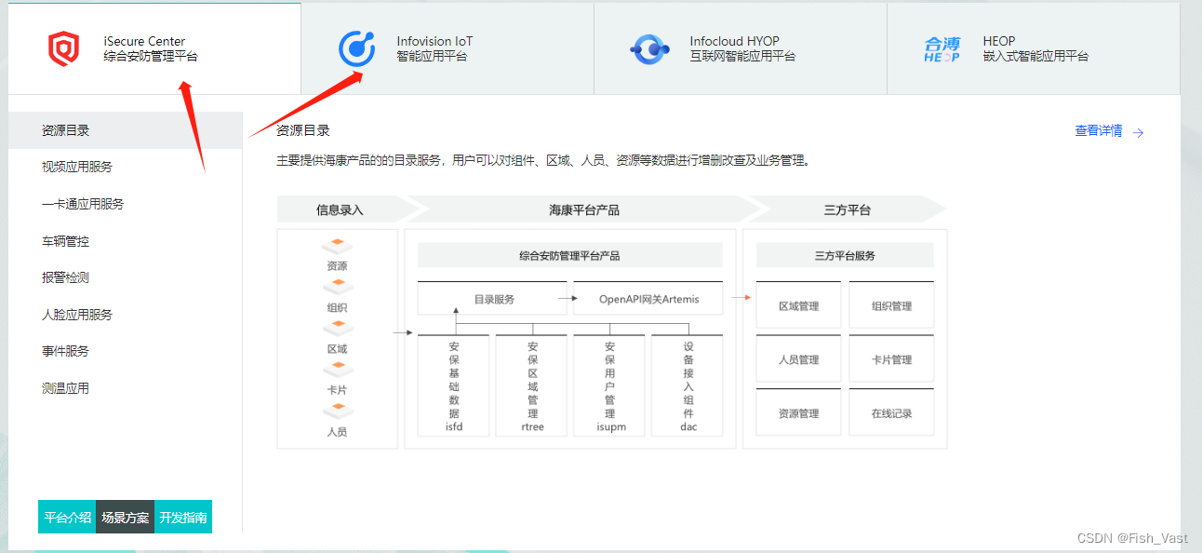Click the 三方平台 step header
The image size is (1202, 553).
click(x=848, y=209)
